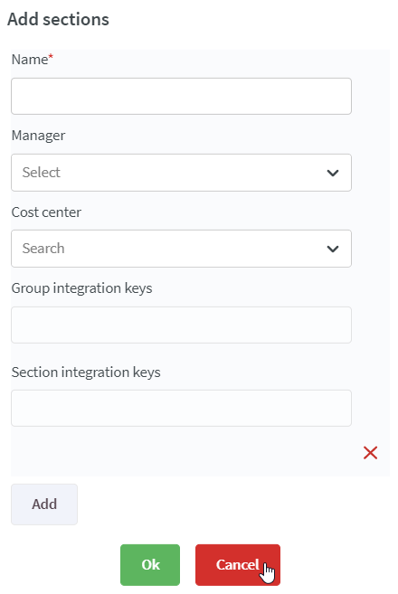Dismiss the dialog with red Cancel button
Viewport: 398px width, 594px height.
[x=238, y=565]
